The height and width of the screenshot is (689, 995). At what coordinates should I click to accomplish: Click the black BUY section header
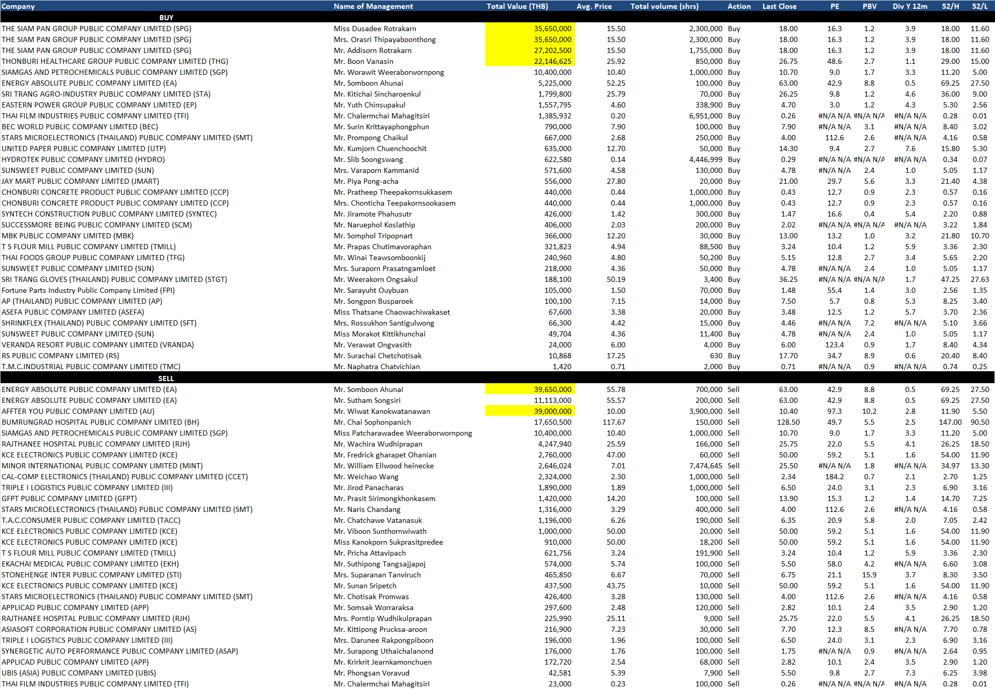(166, 18)
